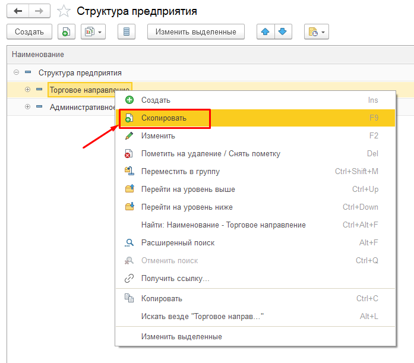Choose Найти: Наименование - Торговое направление
This screenshot has height=363, width=414.
(255, 225)
